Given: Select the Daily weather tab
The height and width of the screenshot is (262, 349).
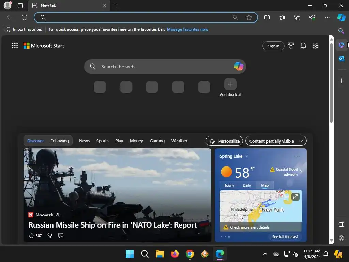Looking at the screenshot, I should (x=247, y=185).
